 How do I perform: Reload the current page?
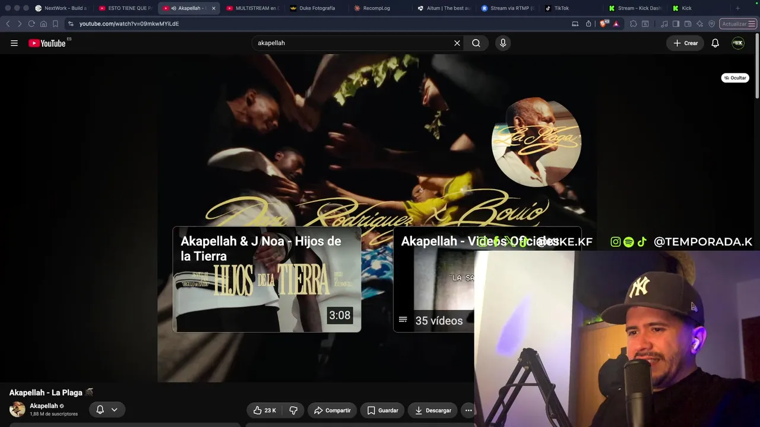pyautogui.click(x=31, y=24)
